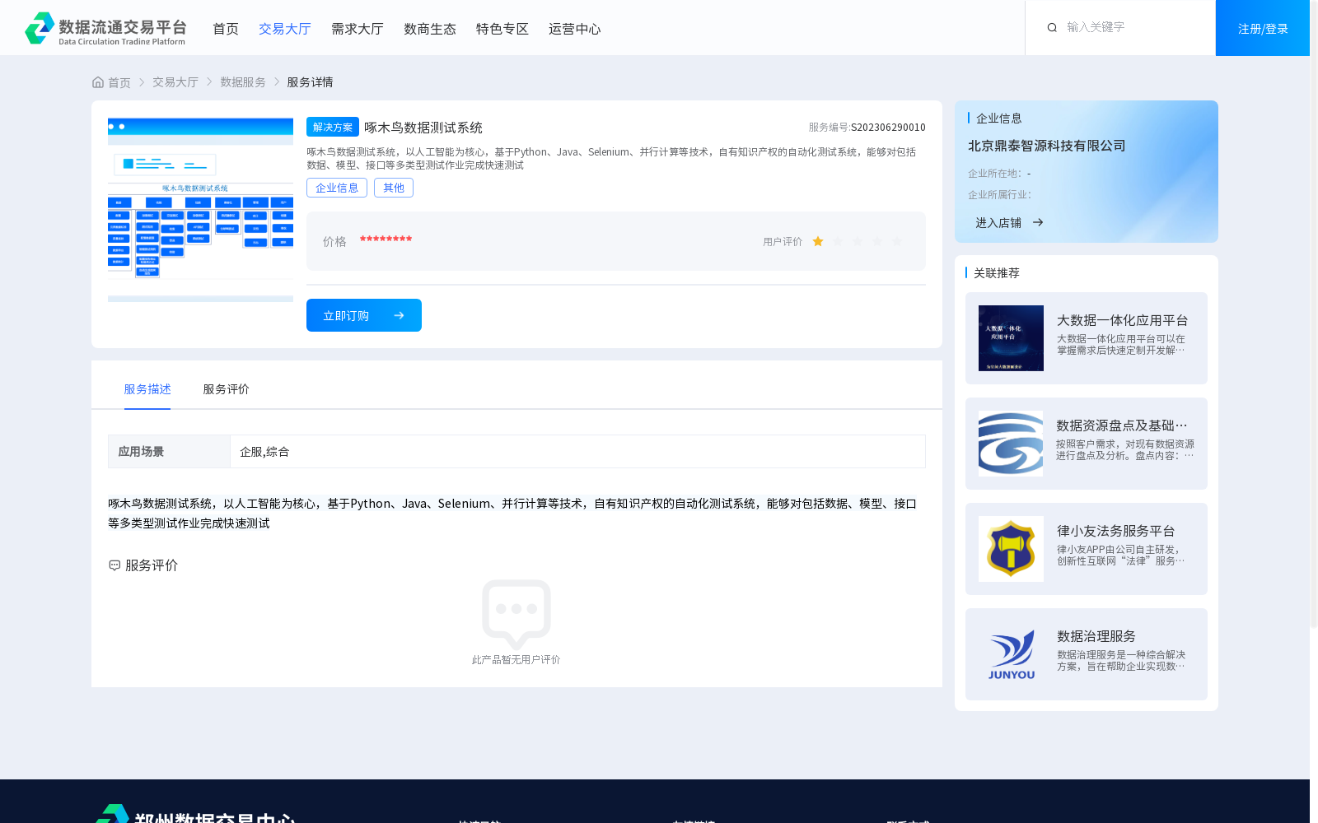Click the 此产品暂无用户评价 message
Image resolution: width=1318 pixels, height=823 pixels.
click(x=516, y=660)
